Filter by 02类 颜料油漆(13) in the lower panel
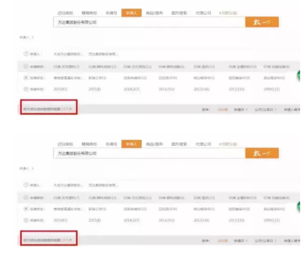302x258 pixels. [x=102, y=198]
